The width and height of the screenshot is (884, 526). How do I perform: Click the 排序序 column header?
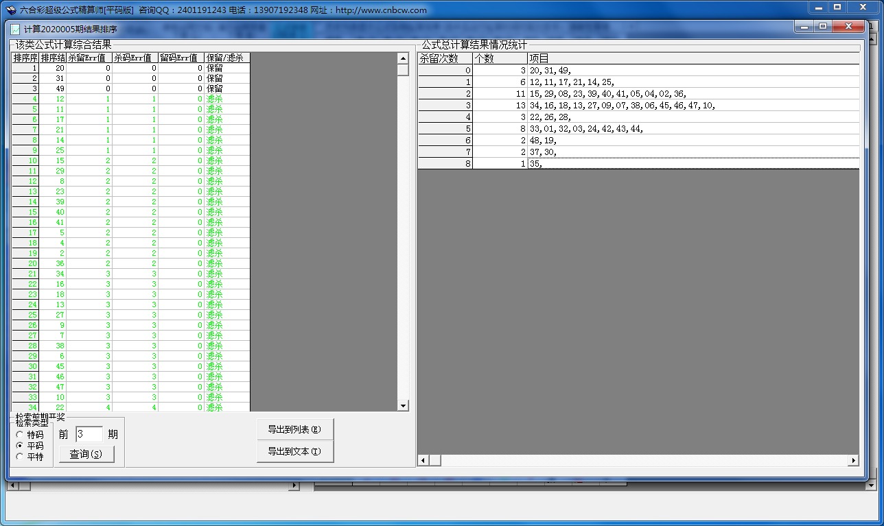click(x=25, y=58)
